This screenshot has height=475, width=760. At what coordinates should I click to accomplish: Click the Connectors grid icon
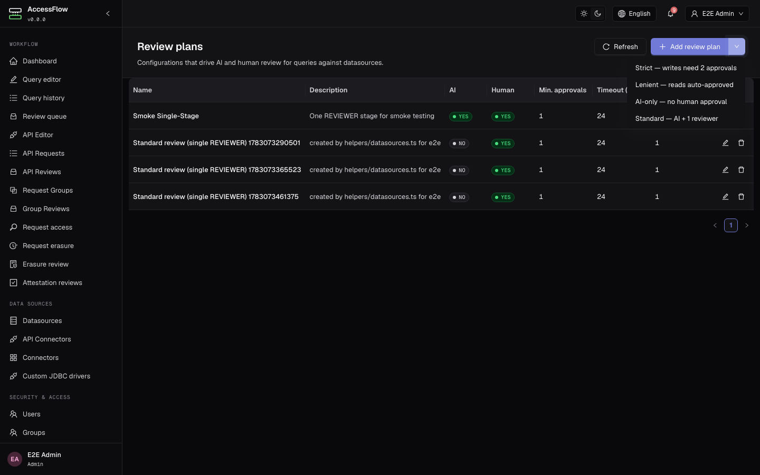pyautogui.click(x=14, y=358)
